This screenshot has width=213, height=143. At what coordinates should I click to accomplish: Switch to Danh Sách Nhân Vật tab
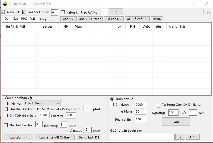[x=20, y=19]
